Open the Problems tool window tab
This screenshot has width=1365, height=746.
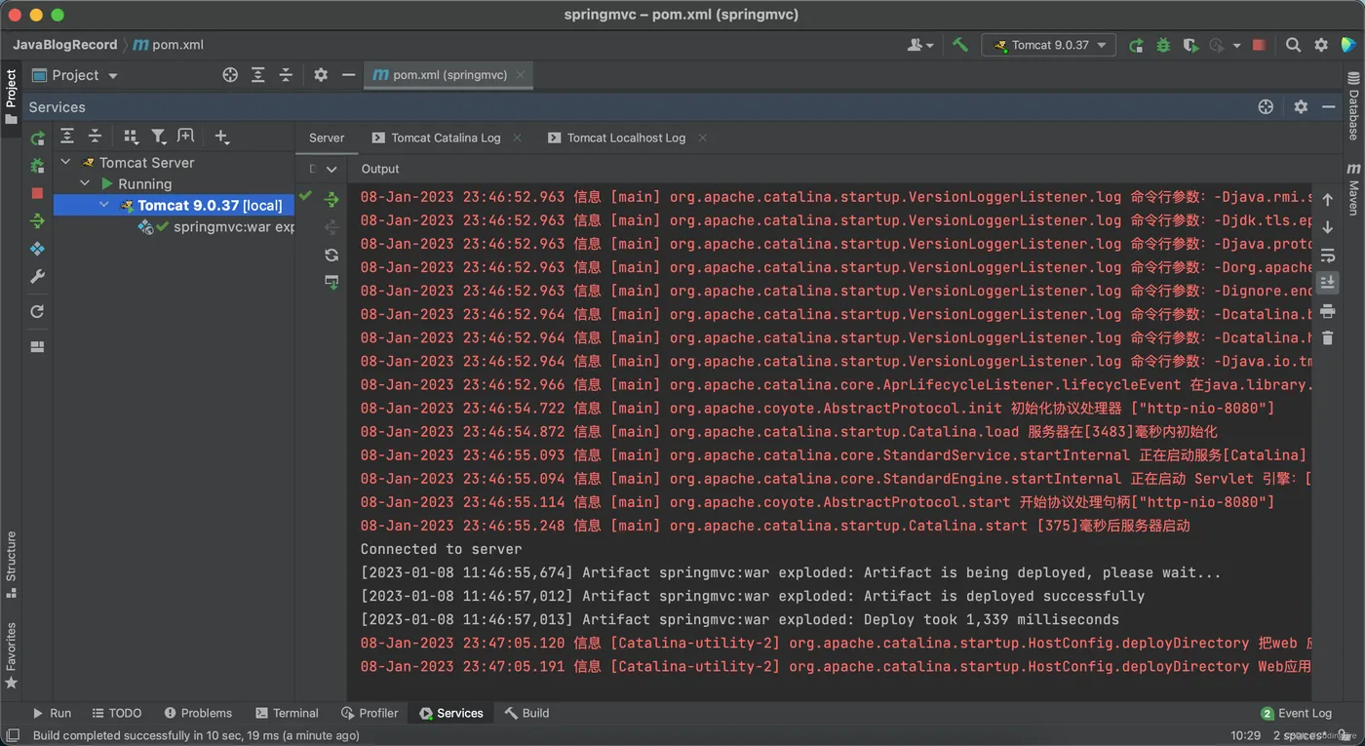tap(198, 713)
